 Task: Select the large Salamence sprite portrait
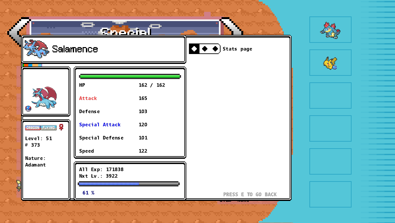point(44,98)
